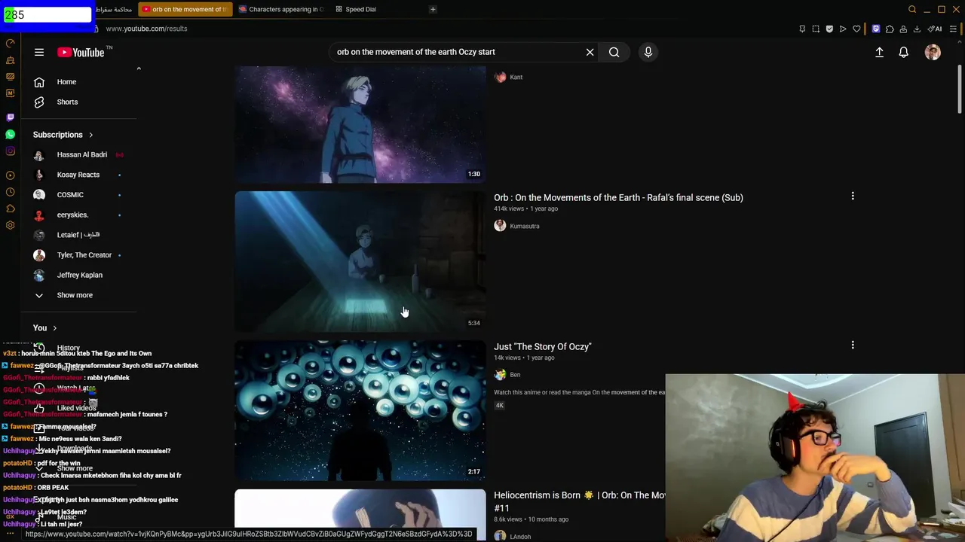Open WhatsApp in the browser sidebar
Viewport: 965px width, 542px height.
tap(10, 134)
